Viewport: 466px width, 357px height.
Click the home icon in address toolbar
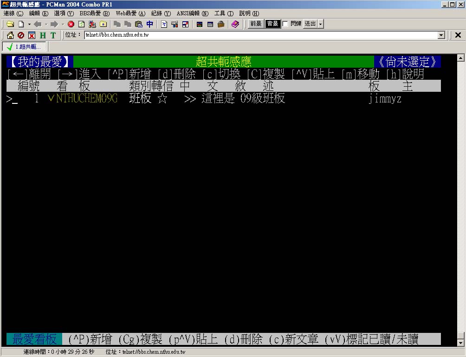pyautogui.click(x=10, y=35)
